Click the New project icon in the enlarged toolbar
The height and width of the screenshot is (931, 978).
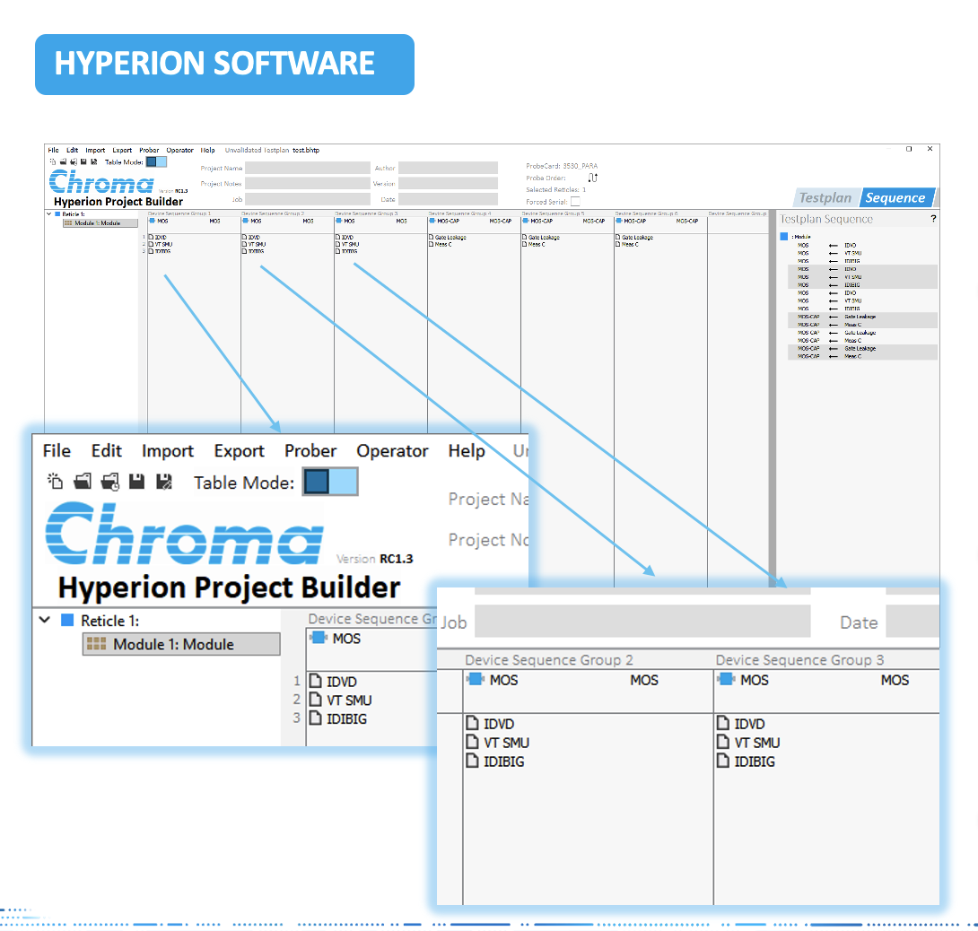click(55, 482)
